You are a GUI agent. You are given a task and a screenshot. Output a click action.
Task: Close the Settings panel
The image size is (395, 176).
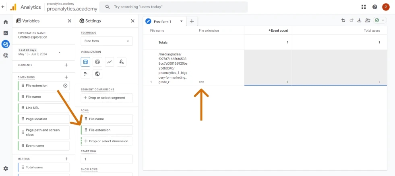[x=132, y=21]
